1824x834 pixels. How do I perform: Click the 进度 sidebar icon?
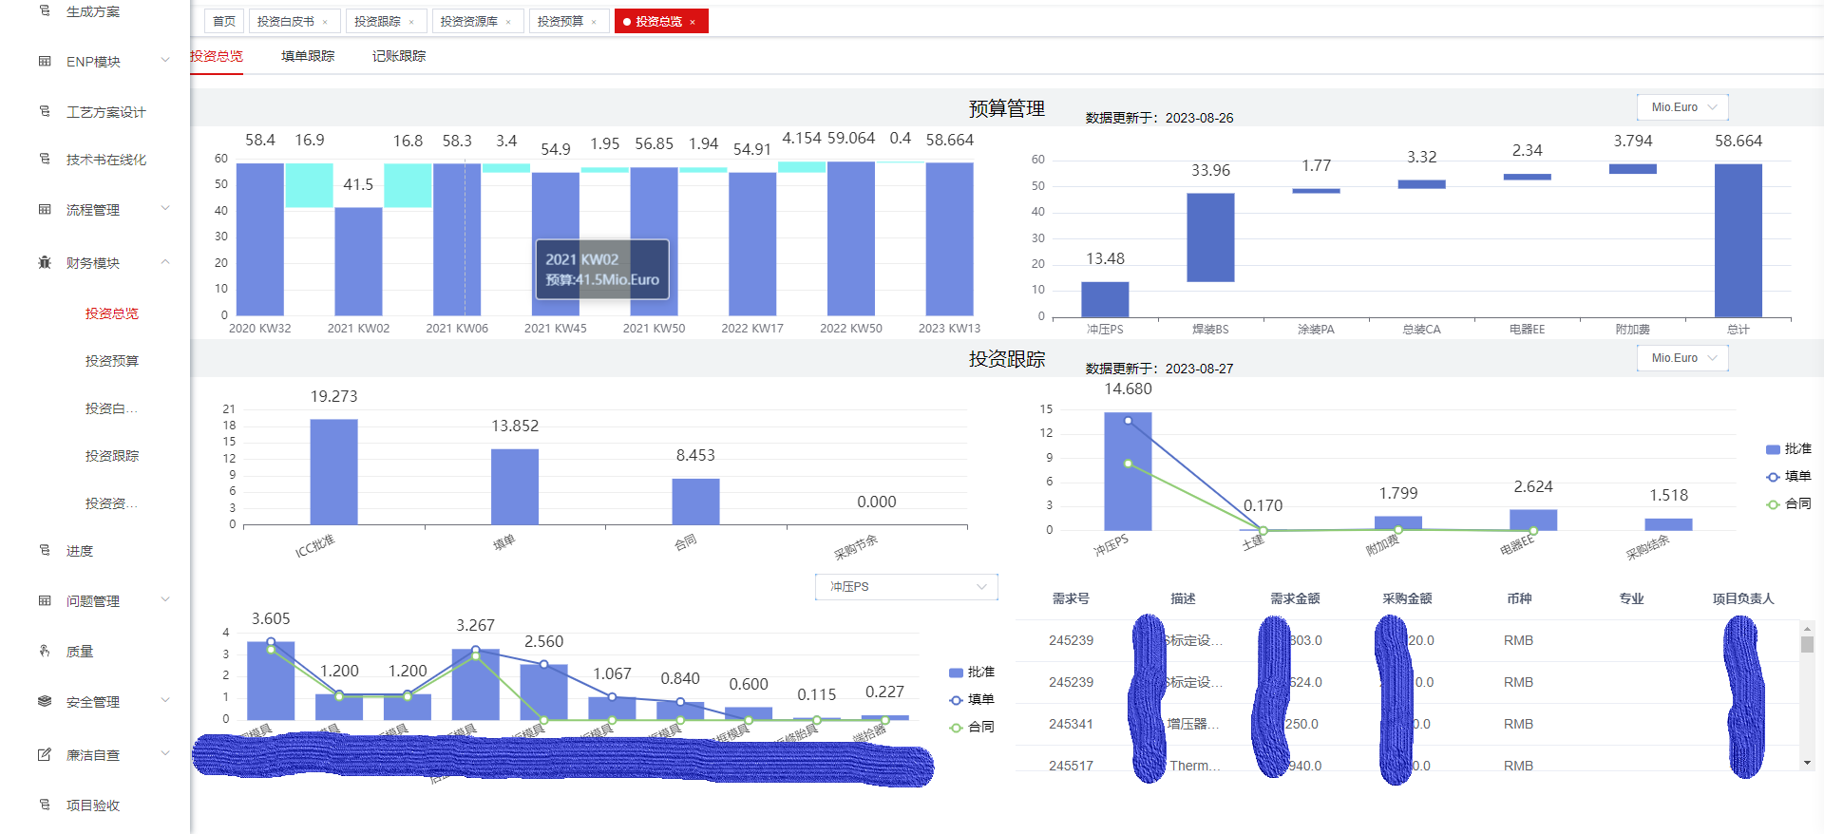click(45, 550)
